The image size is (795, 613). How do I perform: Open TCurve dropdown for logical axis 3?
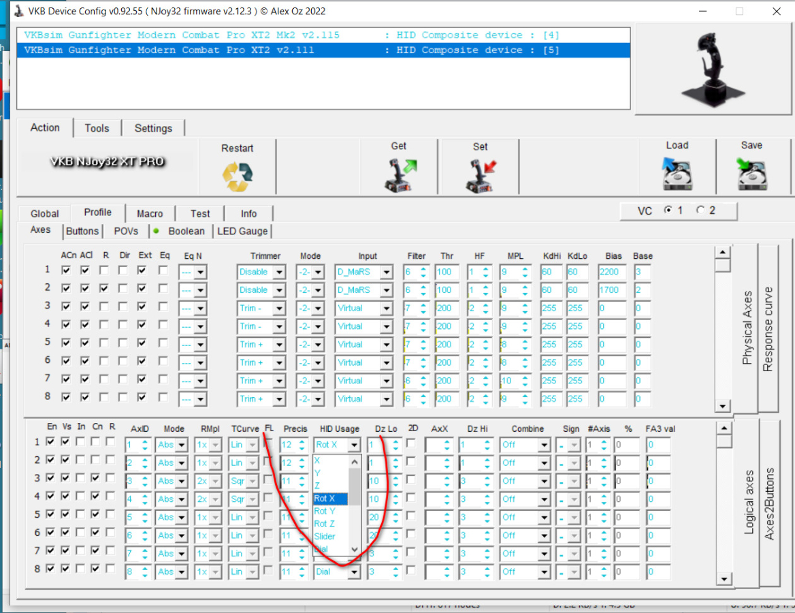(252, 482)
